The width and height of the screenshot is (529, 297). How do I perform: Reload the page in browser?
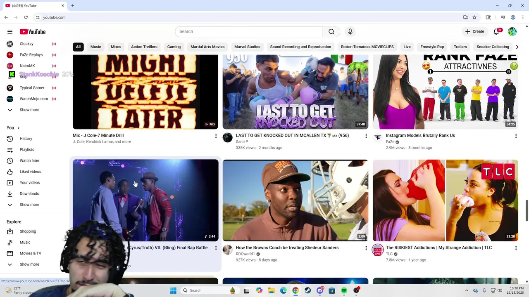[x=26, y=17]
